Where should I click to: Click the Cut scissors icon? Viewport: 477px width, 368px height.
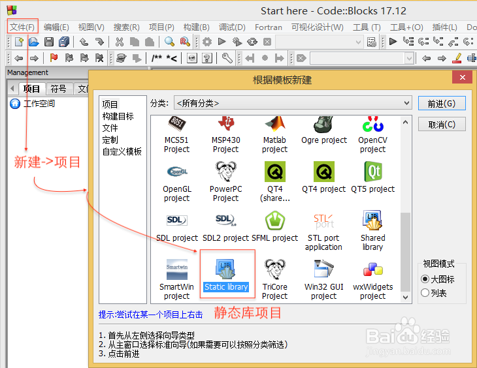coord(120,42)
